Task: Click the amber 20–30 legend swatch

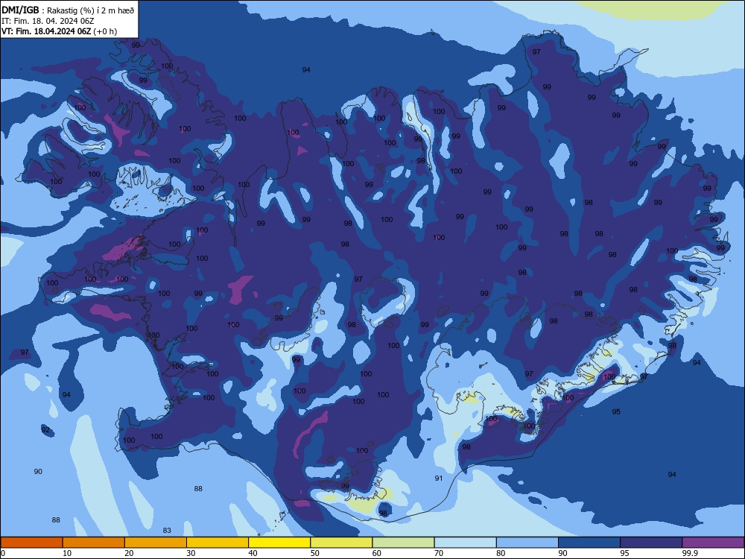Action: tap(156, 543)
